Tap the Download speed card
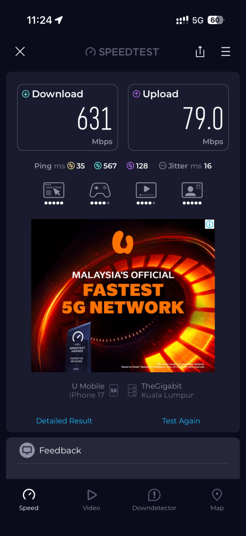Screen dimensions: 246x536 tap(67, 117)
